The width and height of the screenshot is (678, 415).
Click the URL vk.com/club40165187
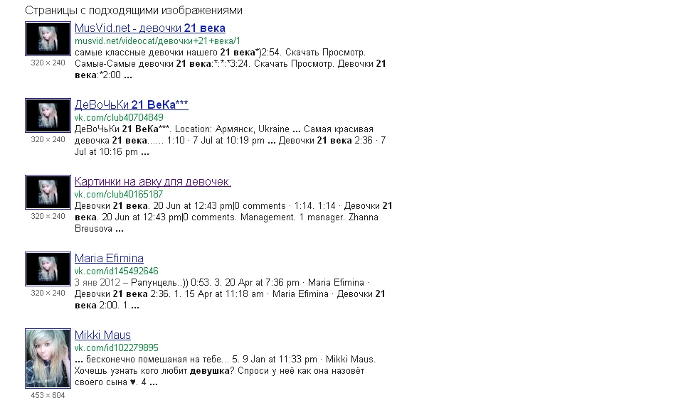[x=119, y=194]
